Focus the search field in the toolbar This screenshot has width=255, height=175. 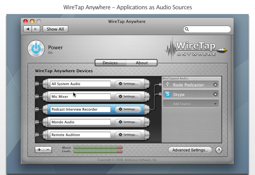(x=207, y=29)
